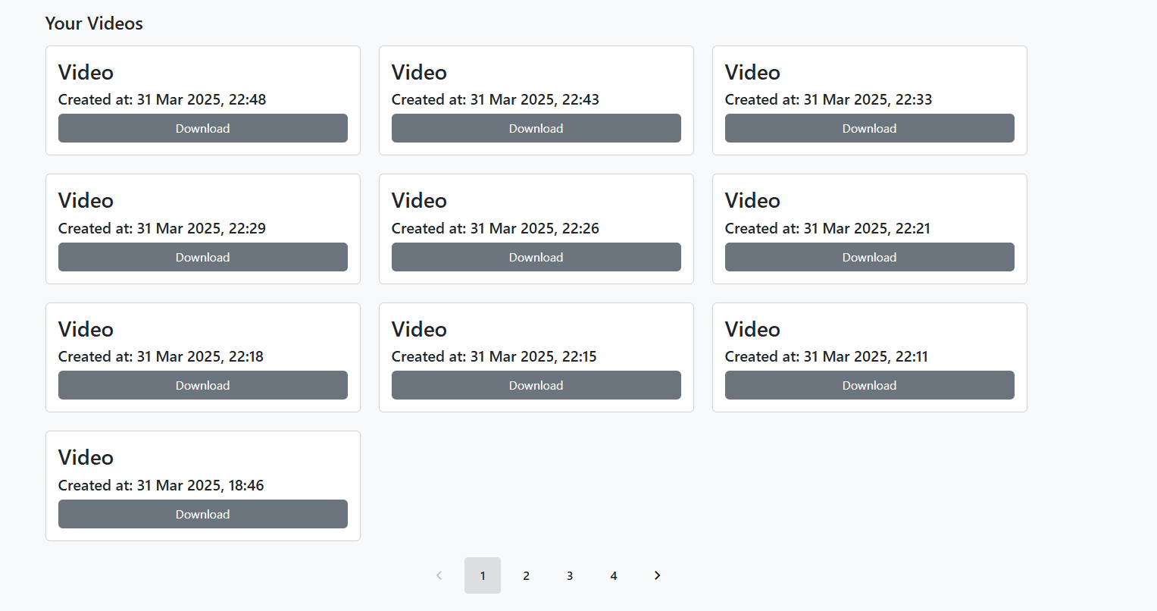Download the video created at 22:33
Image resolution: width=1157 pixels, height=611 pixels.
click(869, 128)
